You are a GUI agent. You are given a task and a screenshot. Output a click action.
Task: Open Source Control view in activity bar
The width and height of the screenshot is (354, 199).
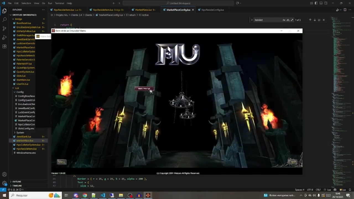pos(4,29)
